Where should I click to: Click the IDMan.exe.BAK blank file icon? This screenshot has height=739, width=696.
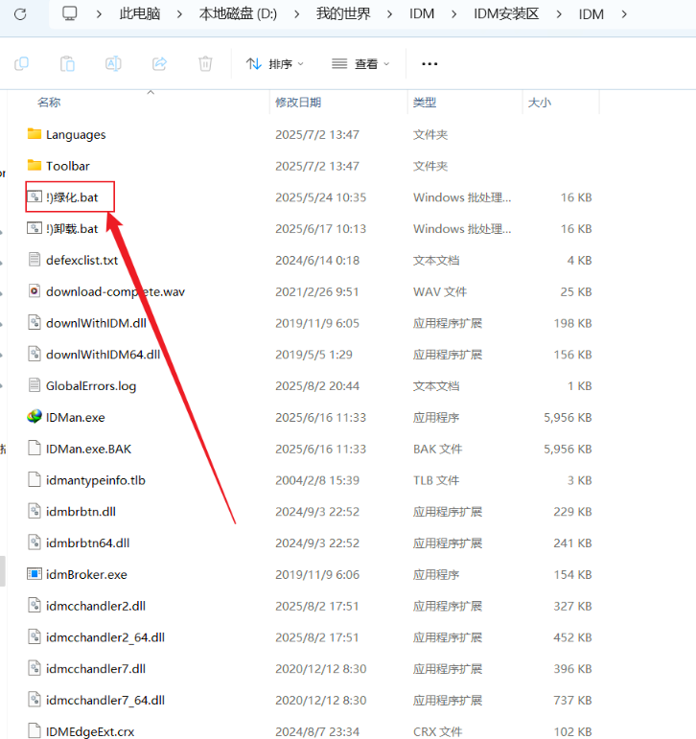click(x=35, y=449)
